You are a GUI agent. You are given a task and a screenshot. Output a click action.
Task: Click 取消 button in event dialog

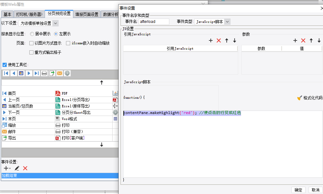click(316, 190)
